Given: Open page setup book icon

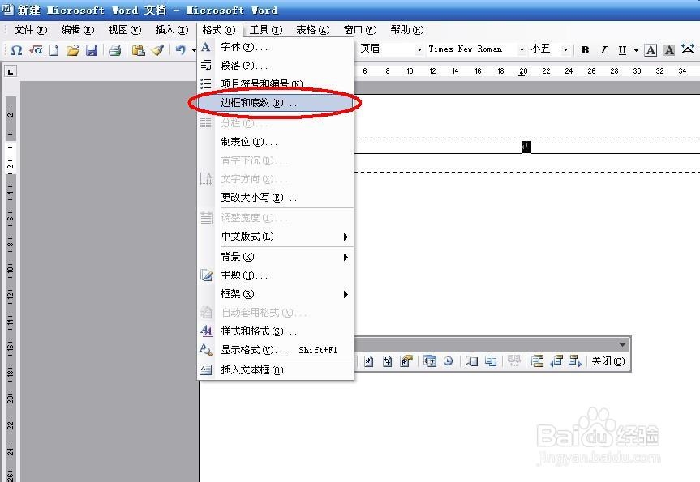Looking at the screenshot, I should (x=471, y=361).
